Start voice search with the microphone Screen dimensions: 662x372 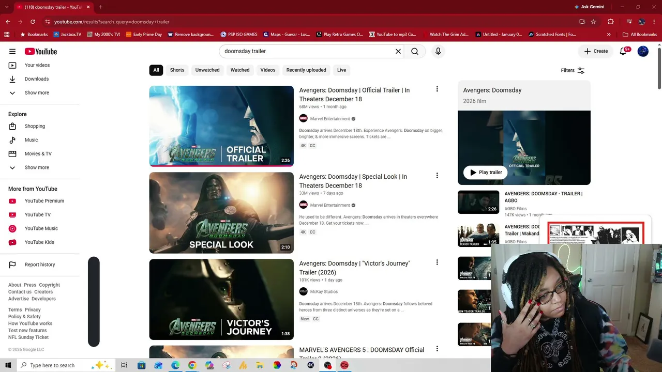click(x=438, y=51)
